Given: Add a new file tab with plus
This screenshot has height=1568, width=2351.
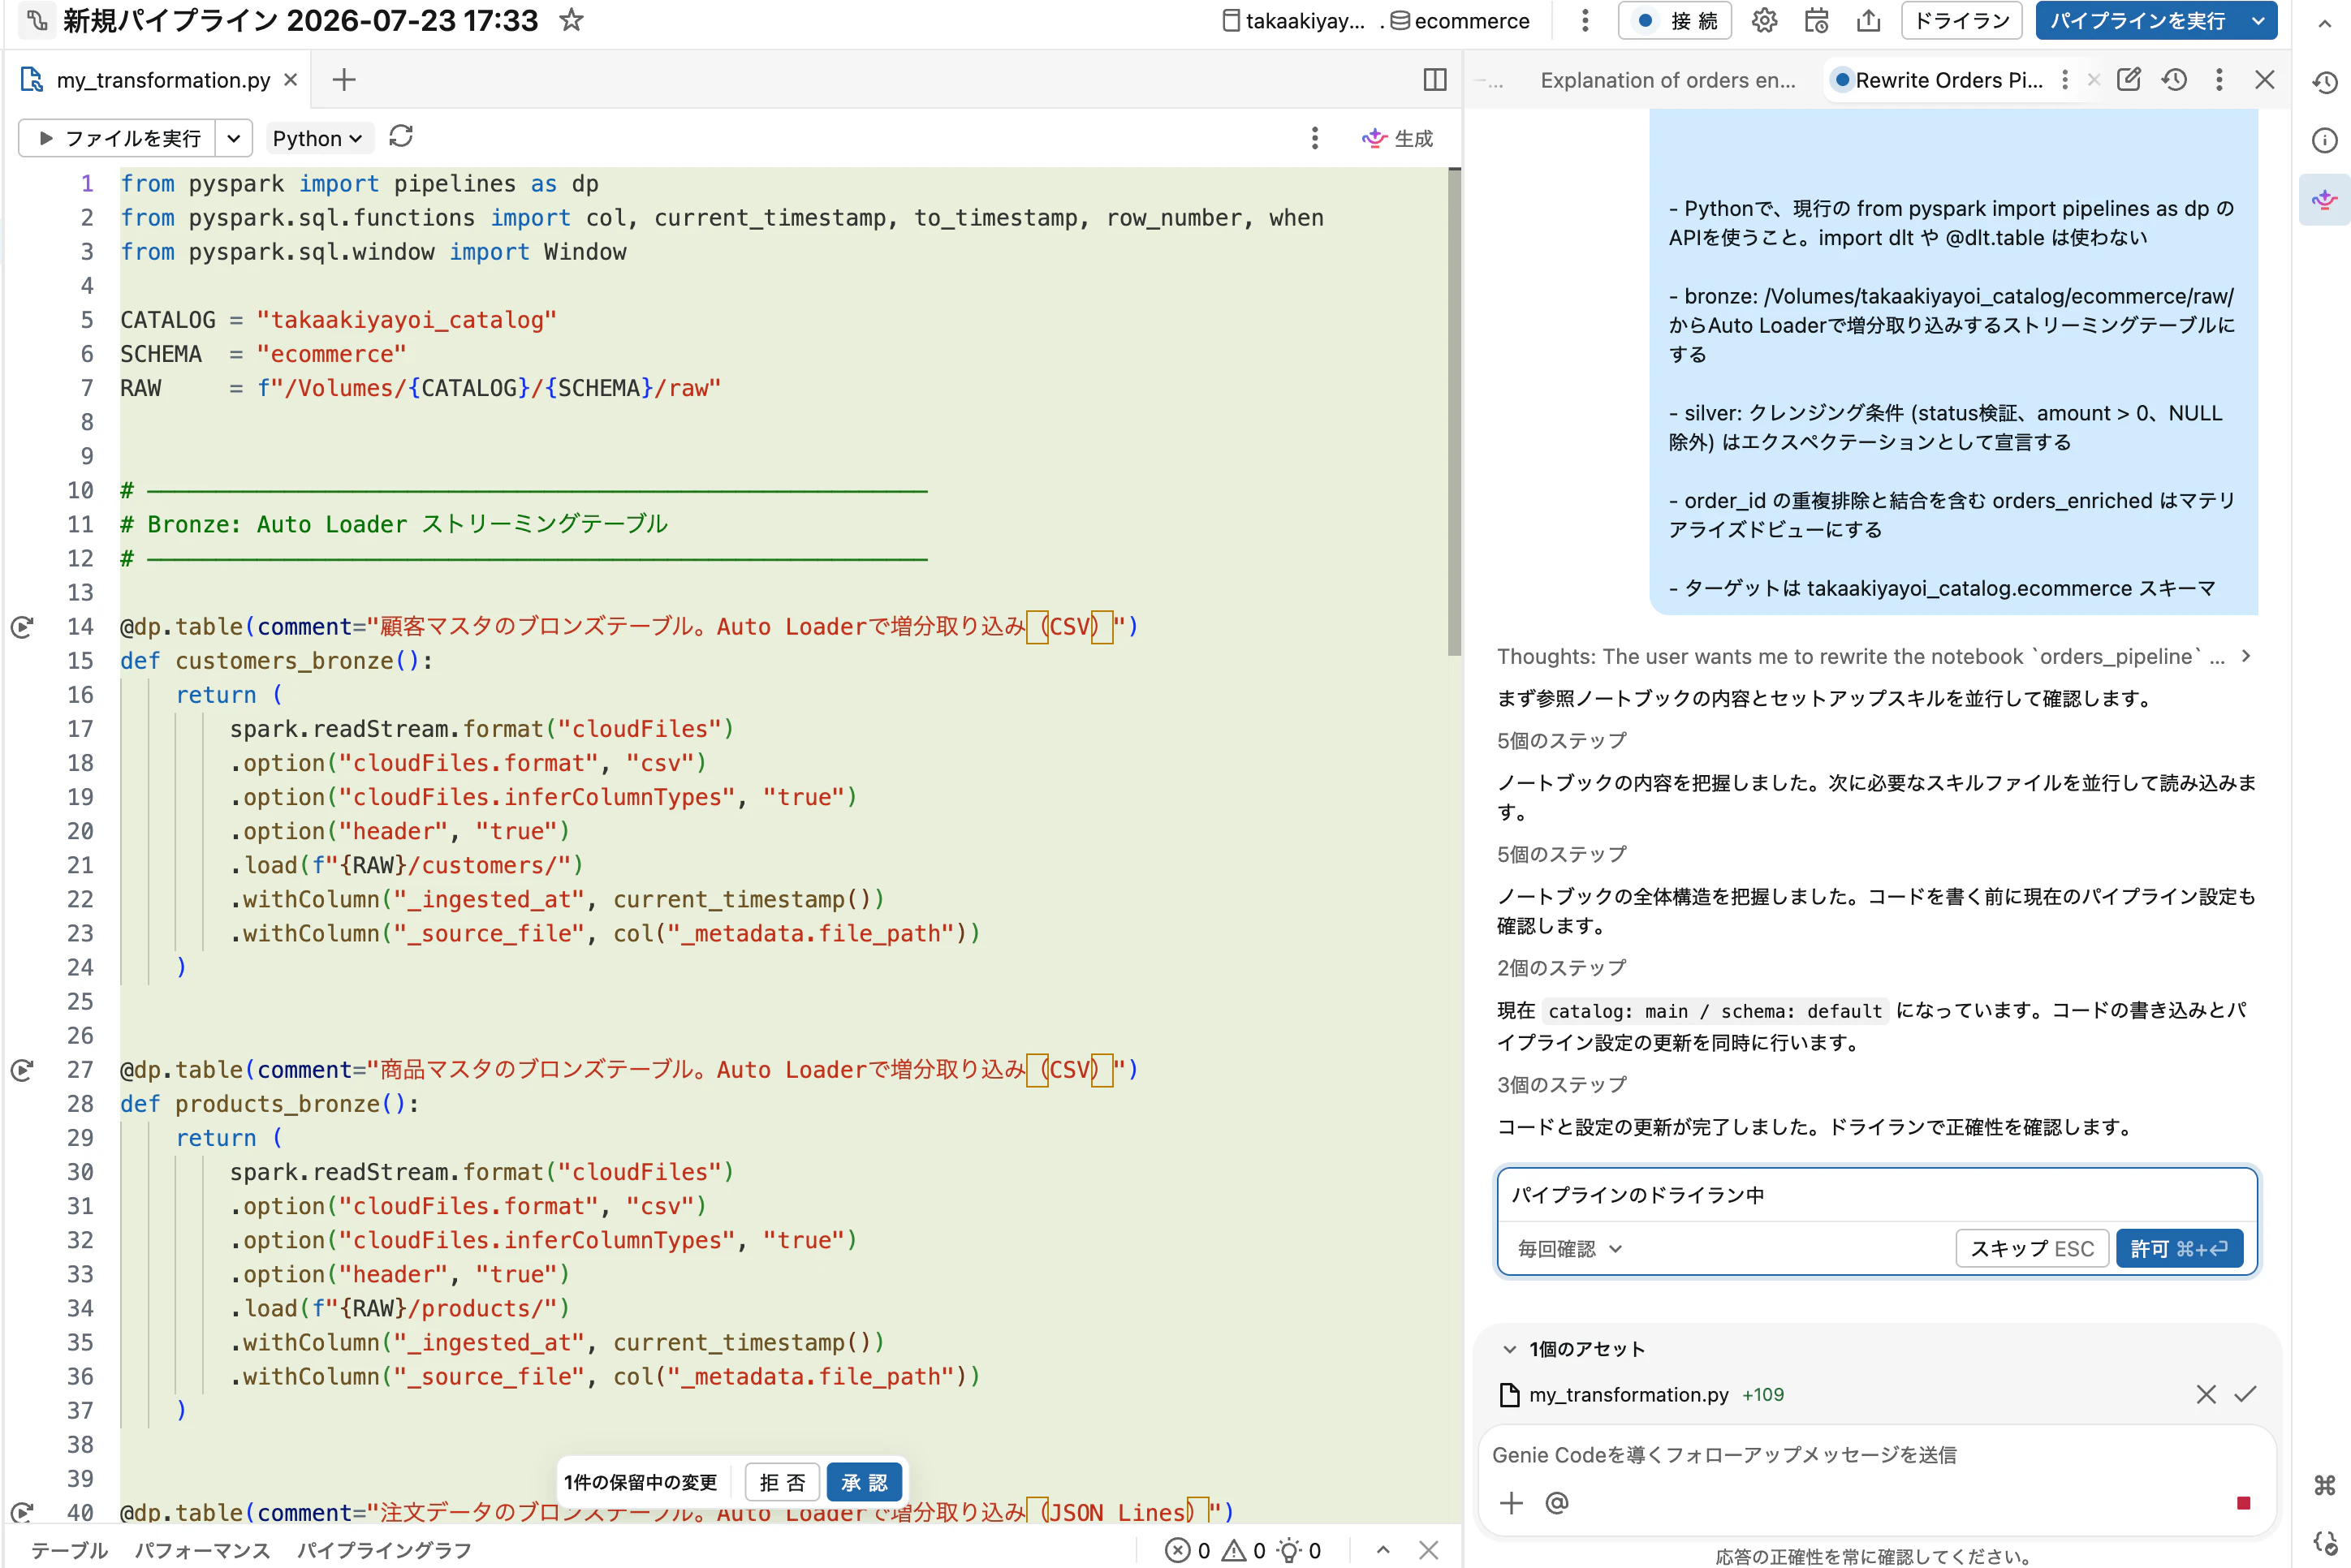Looking at the screenshot, I should (x=344, y=80).
